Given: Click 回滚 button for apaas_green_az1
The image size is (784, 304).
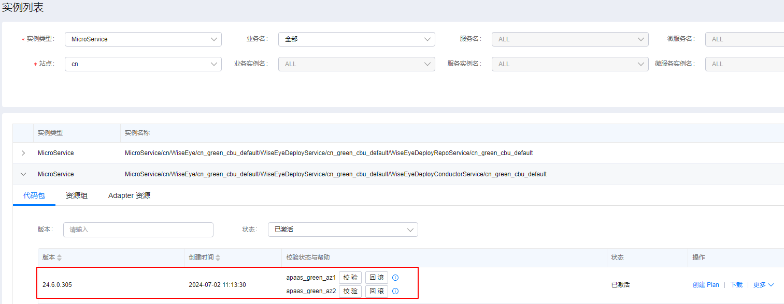Looking at the screenshot, I should [377, 278].
